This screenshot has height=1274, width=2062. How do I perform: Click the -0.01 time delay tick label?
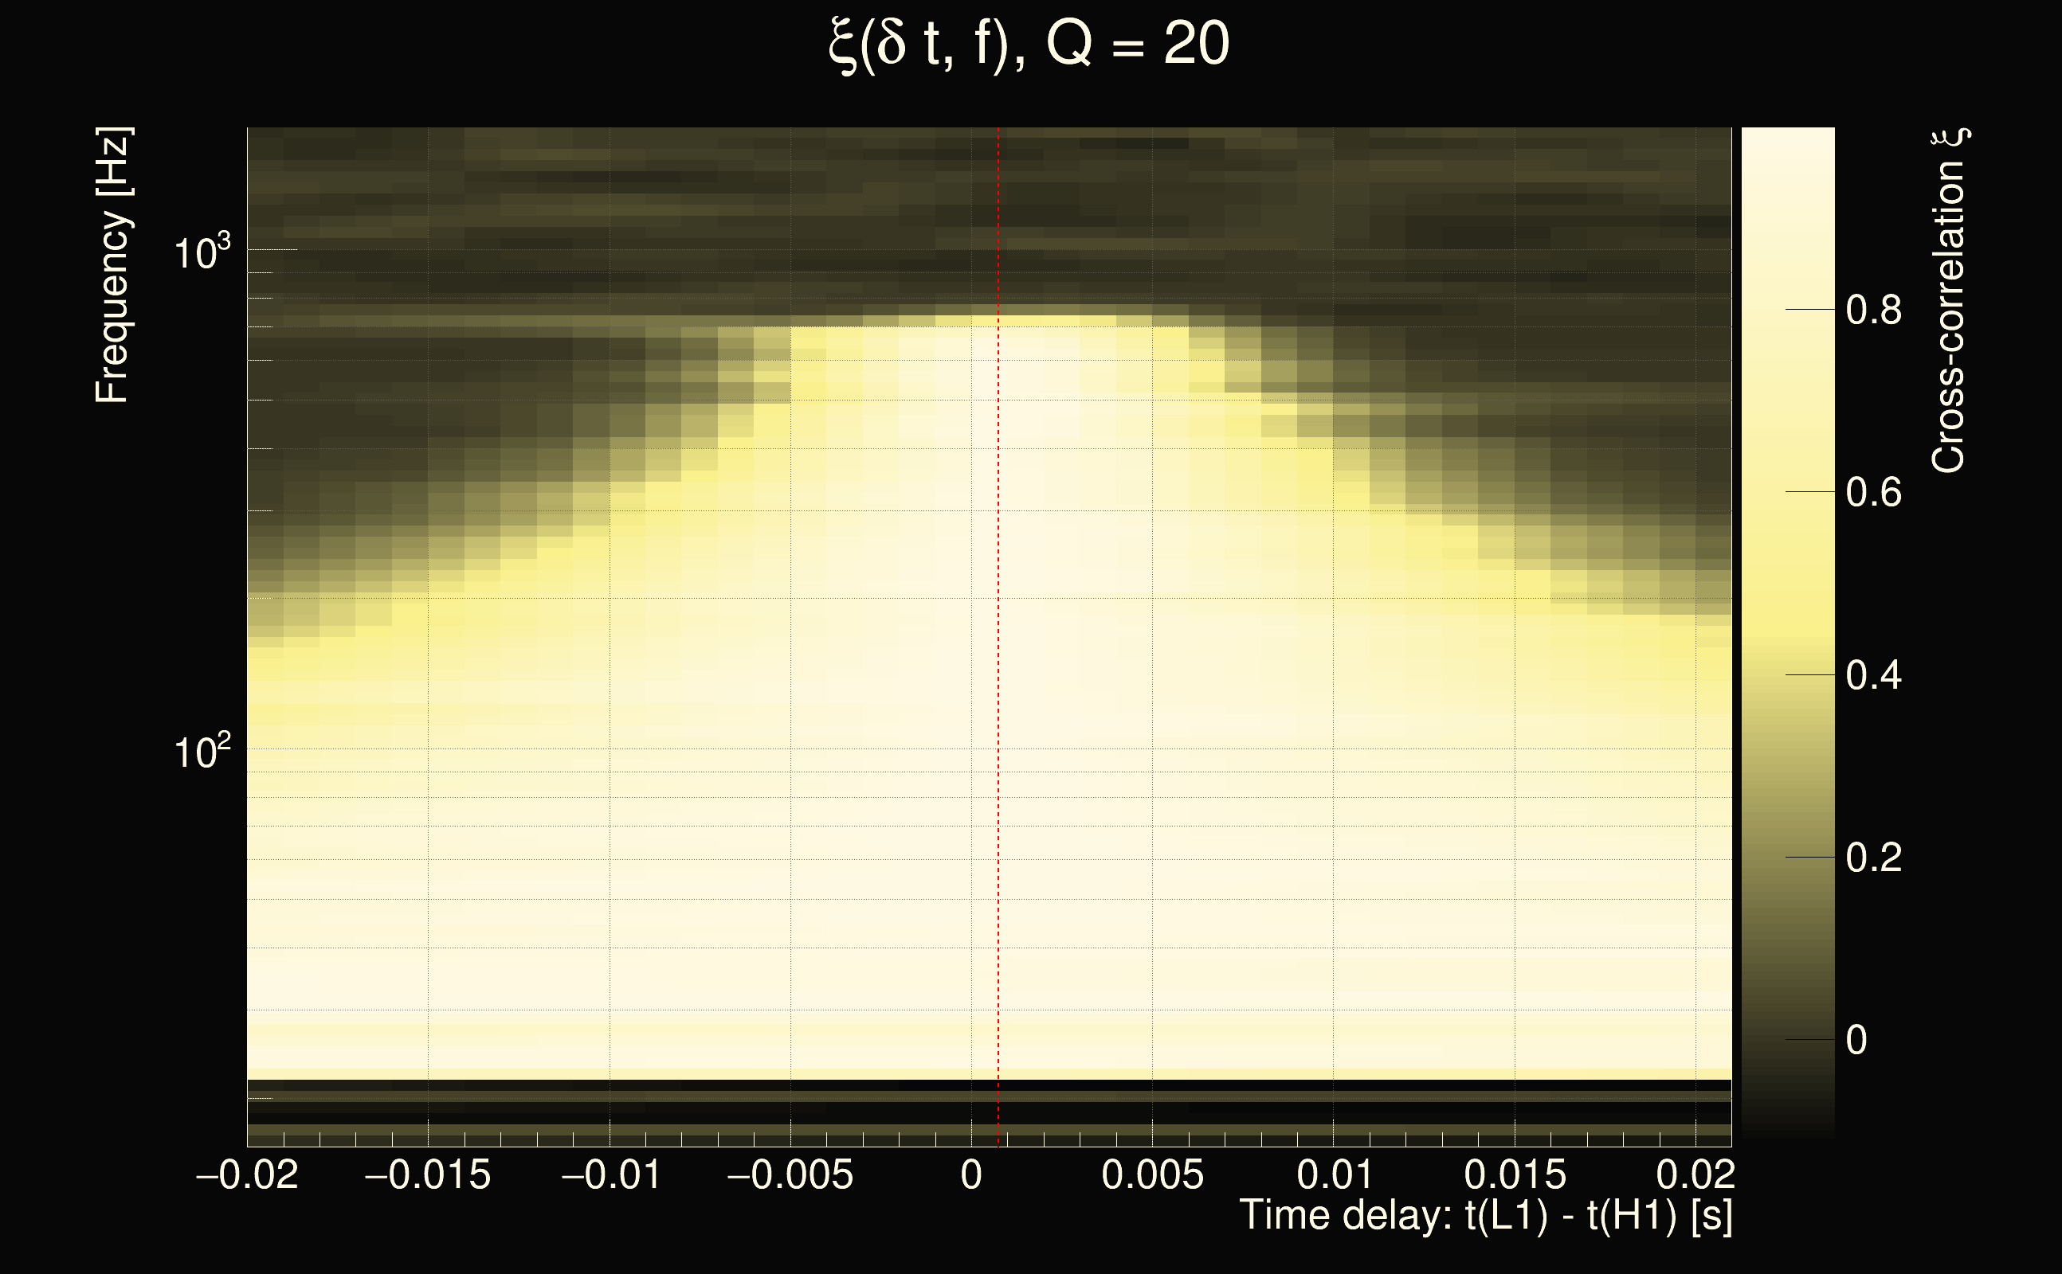(611, 1174)
